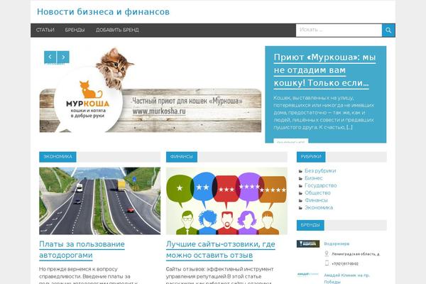
Task: Click the phone icon under Водорезерв
Action: click(x=327, y=263)
